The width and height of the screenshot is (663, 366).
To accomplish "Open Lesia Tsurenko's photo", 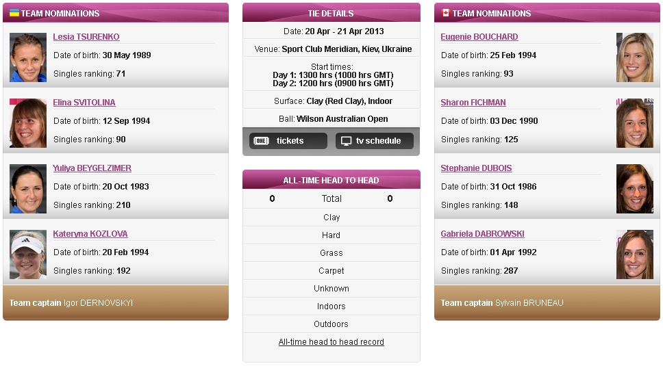I will (28, 57).
